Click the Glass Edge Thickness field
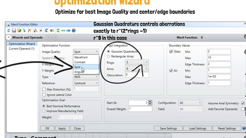 [x=219, y=64]
